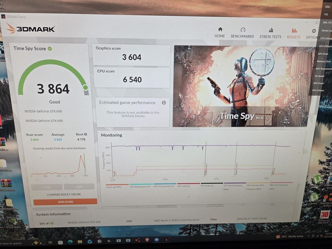This screenshot has height=249, width=332.
Task: Click Memory Clock in the overlay panel
Action: tap(323, 62)
